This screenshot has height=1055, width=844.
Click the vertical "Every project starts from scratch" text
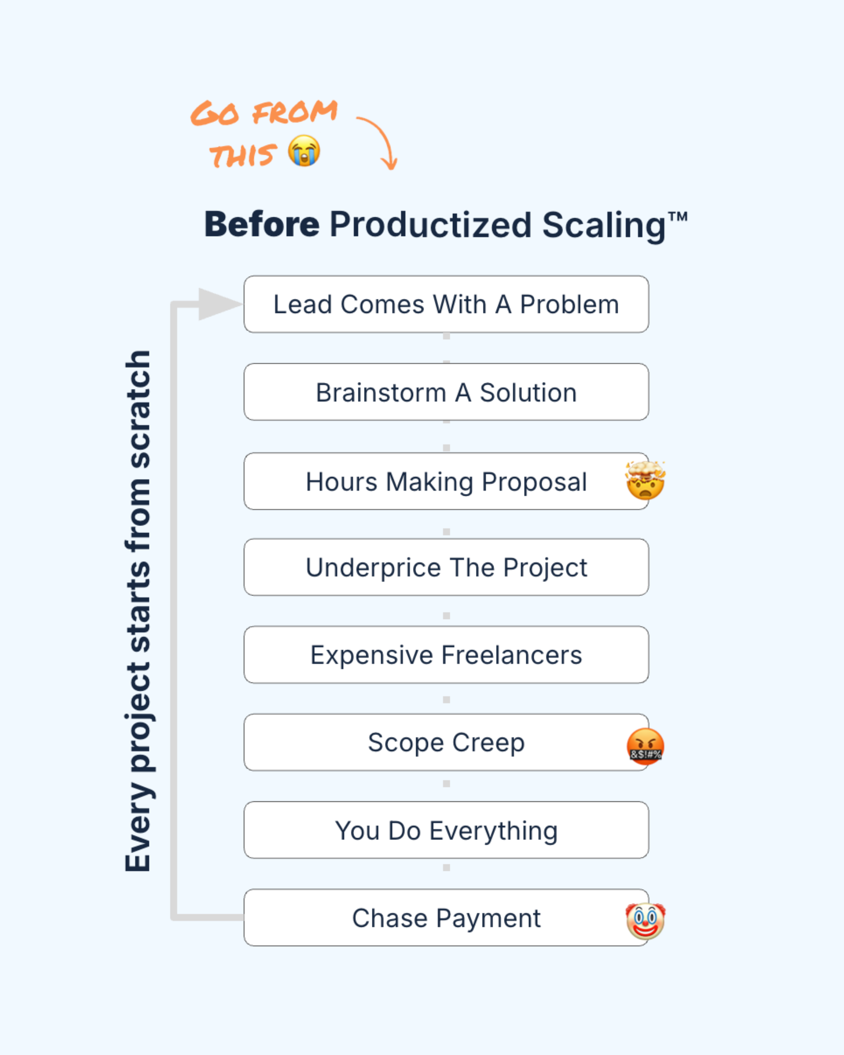(x=138, y=611)
